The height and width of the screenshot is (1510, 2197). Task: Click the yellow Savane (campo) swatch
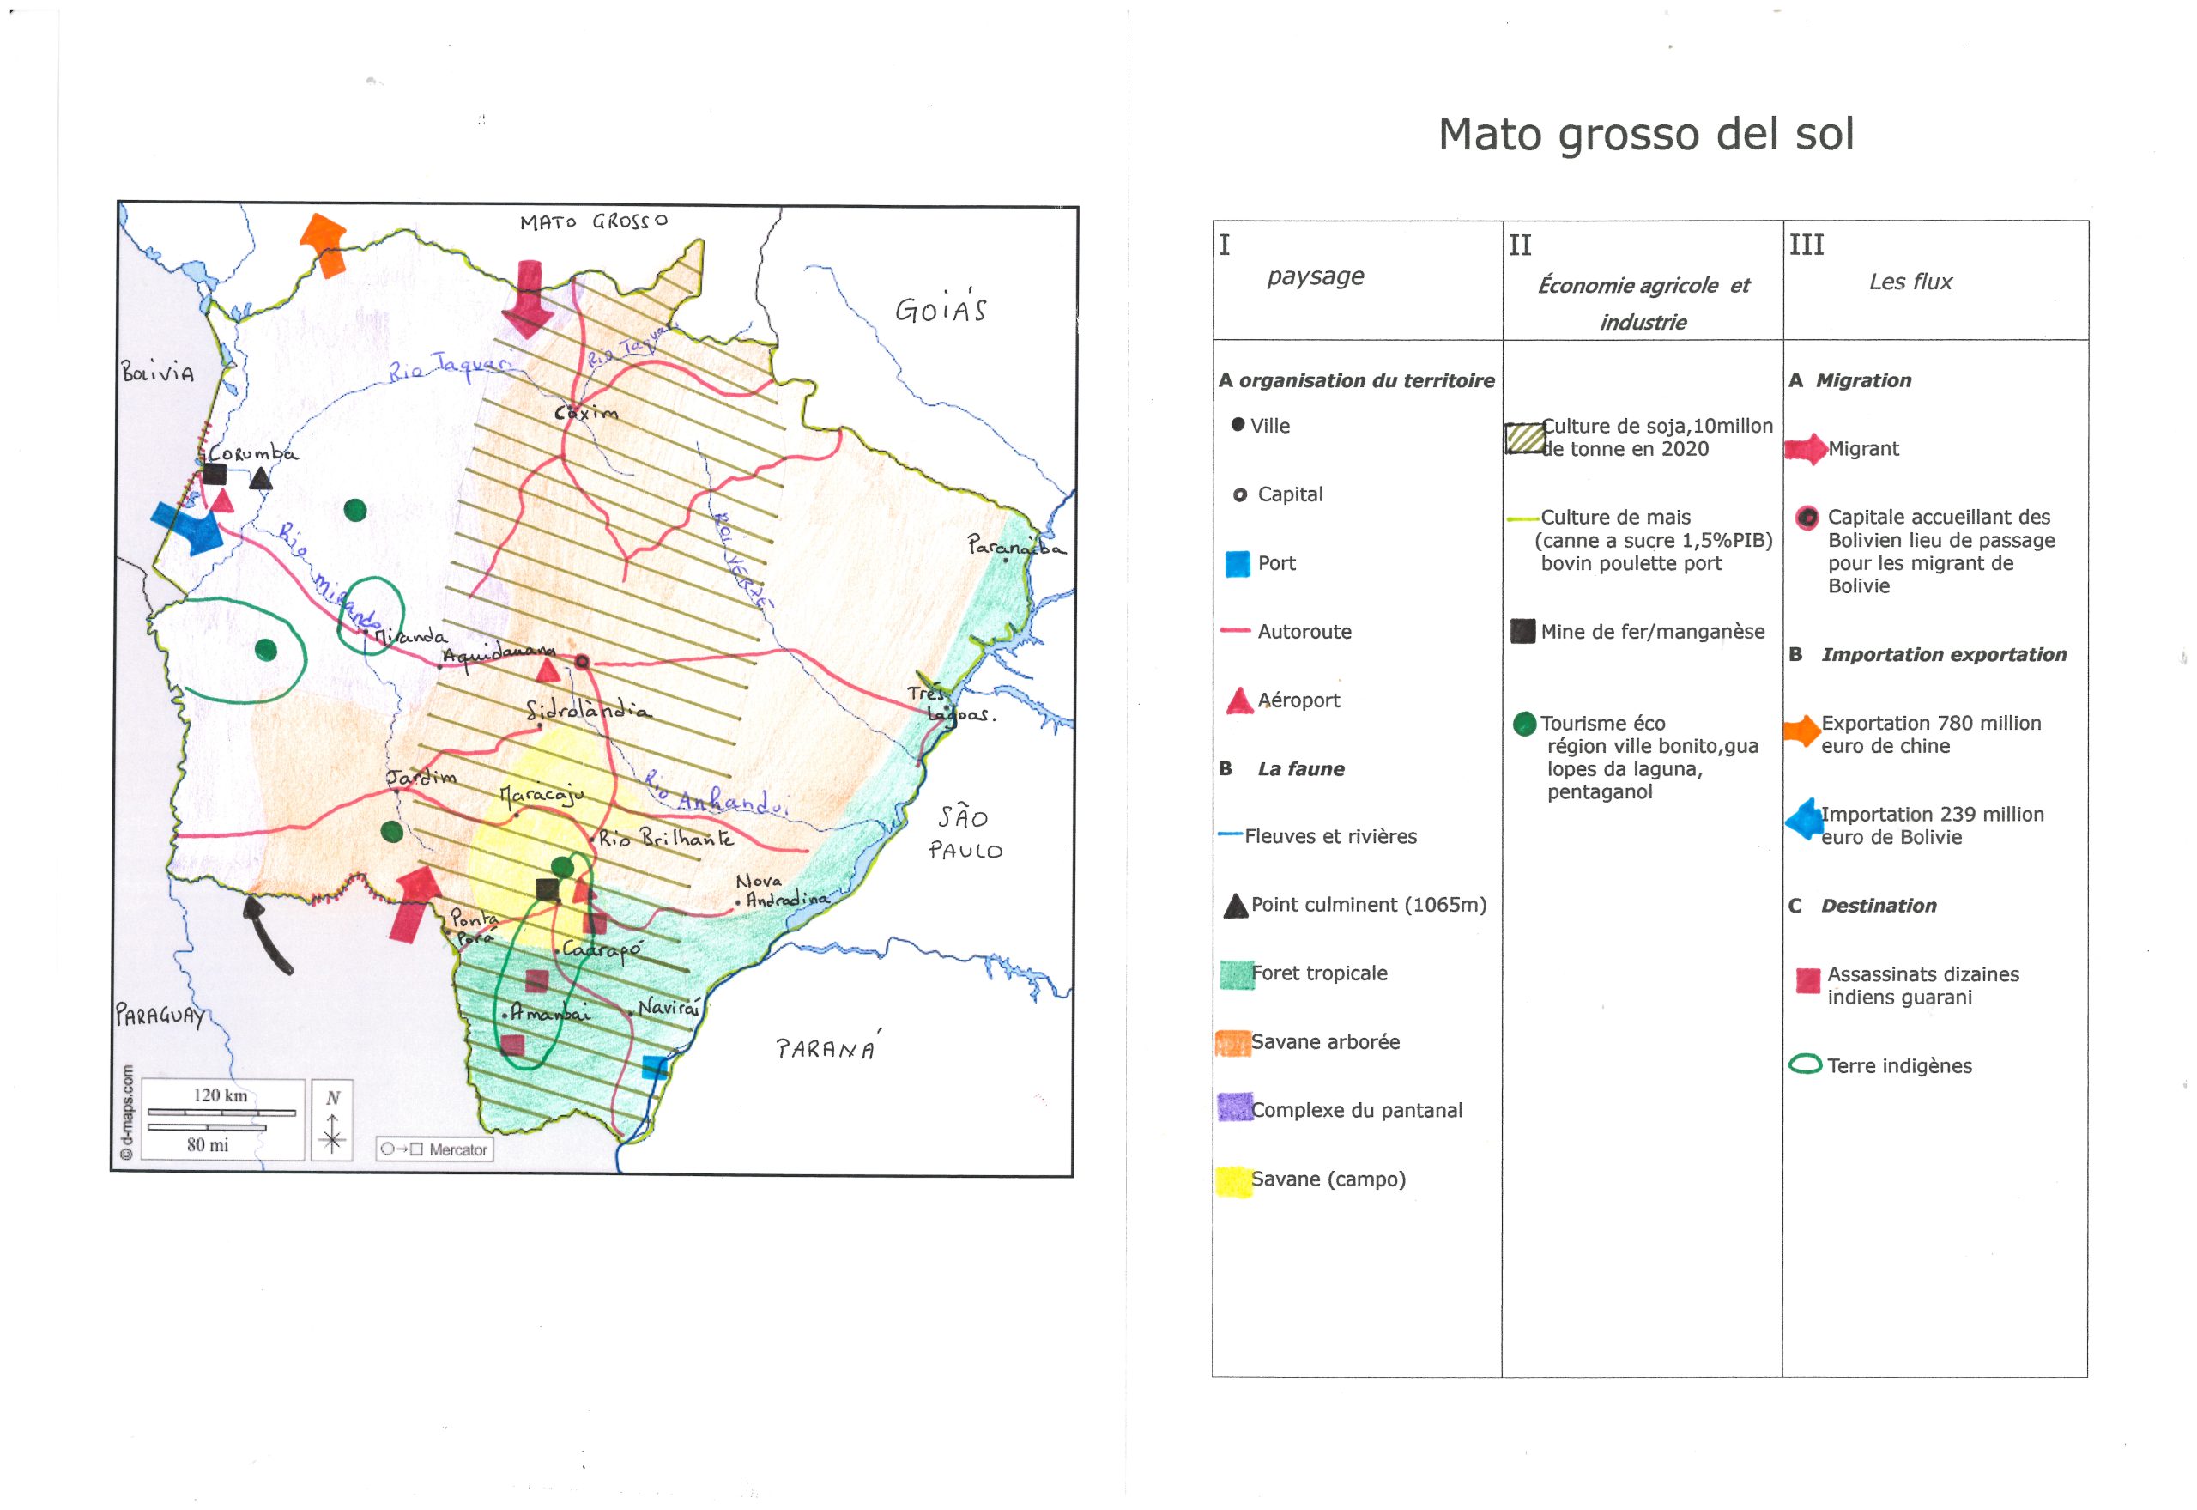pos(1234,1180)
